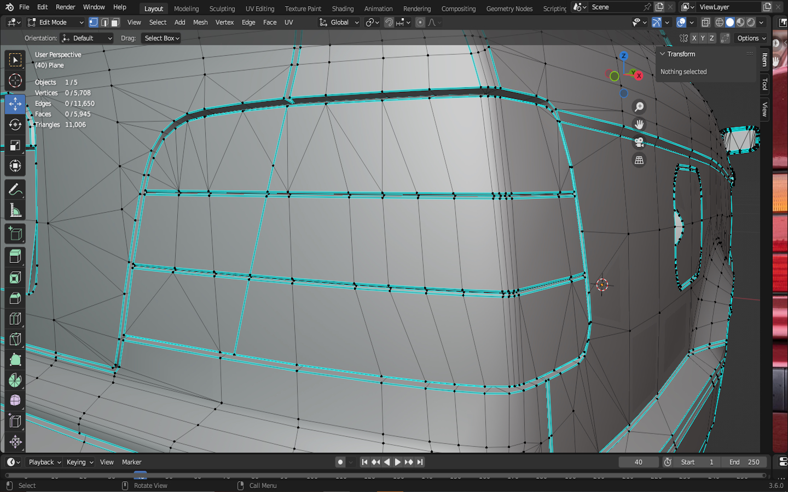
Task: Select the Knife tool
Action: [x=15, y=339]
